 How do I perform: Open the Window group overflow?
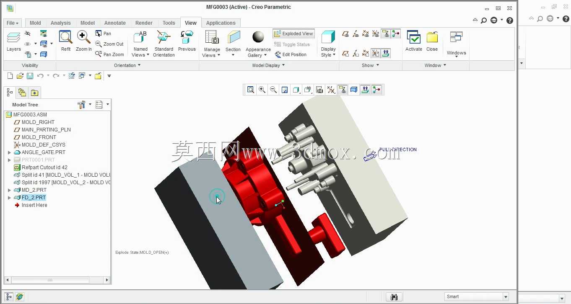pyautogui.click(x=435, y=65)
